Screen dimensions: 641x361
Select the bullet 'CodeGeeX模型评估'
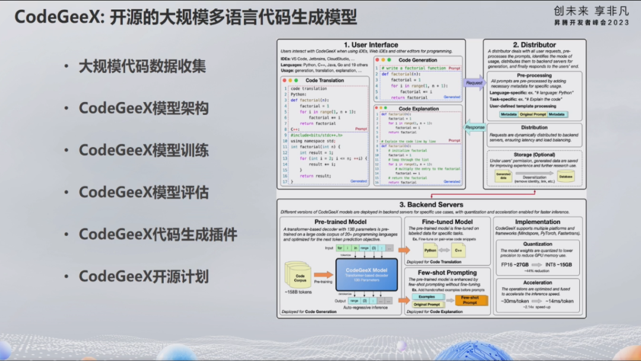click(x=144, y=192)
